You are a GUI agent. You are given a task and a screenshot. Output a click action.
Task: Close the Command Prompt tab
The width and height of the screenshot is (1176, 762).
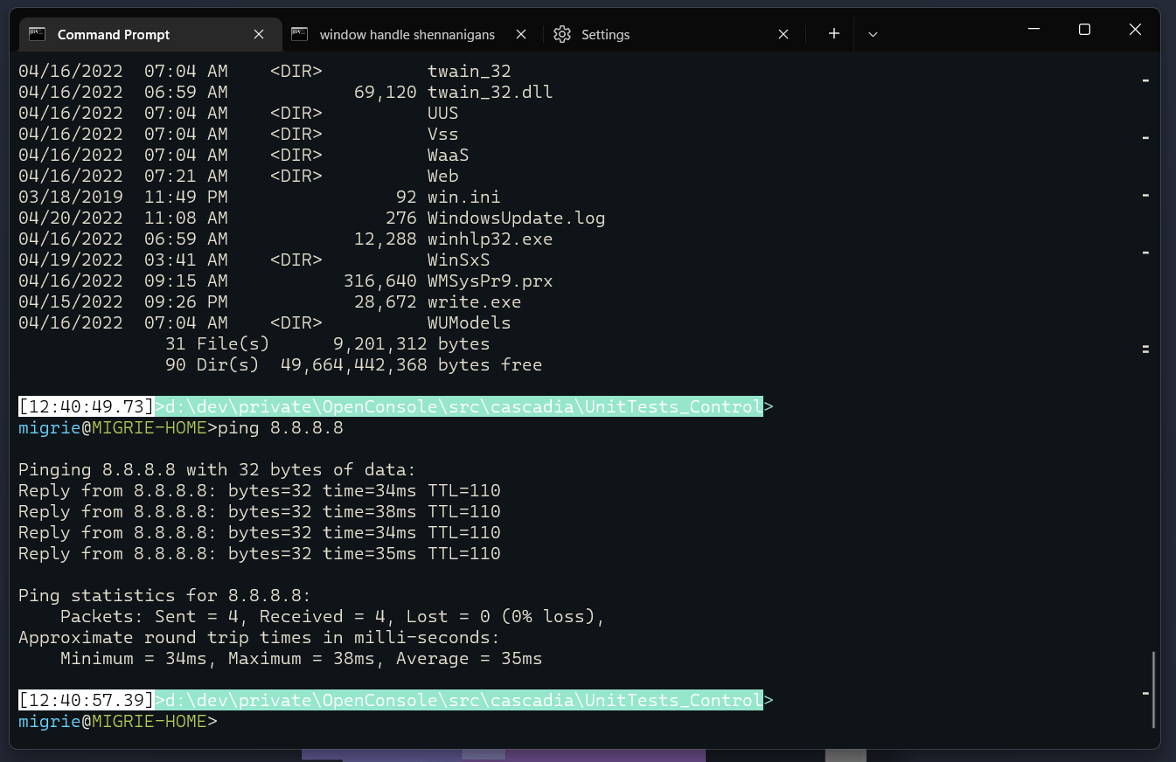point(259,34)
